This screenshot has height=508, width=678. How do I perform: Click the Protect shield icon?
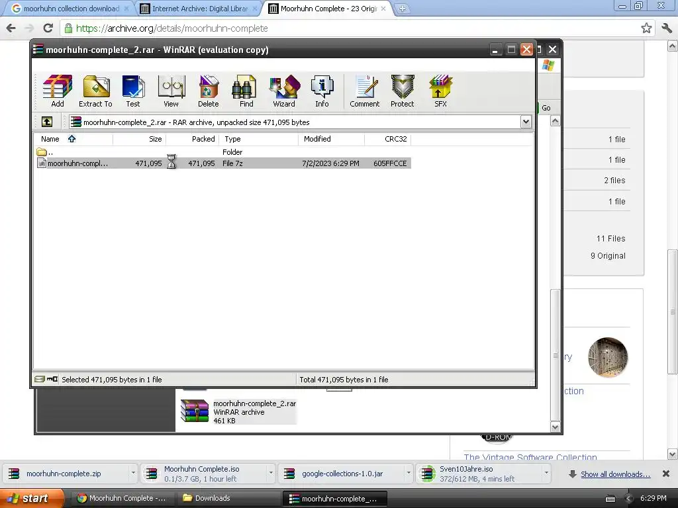point(402,91)
